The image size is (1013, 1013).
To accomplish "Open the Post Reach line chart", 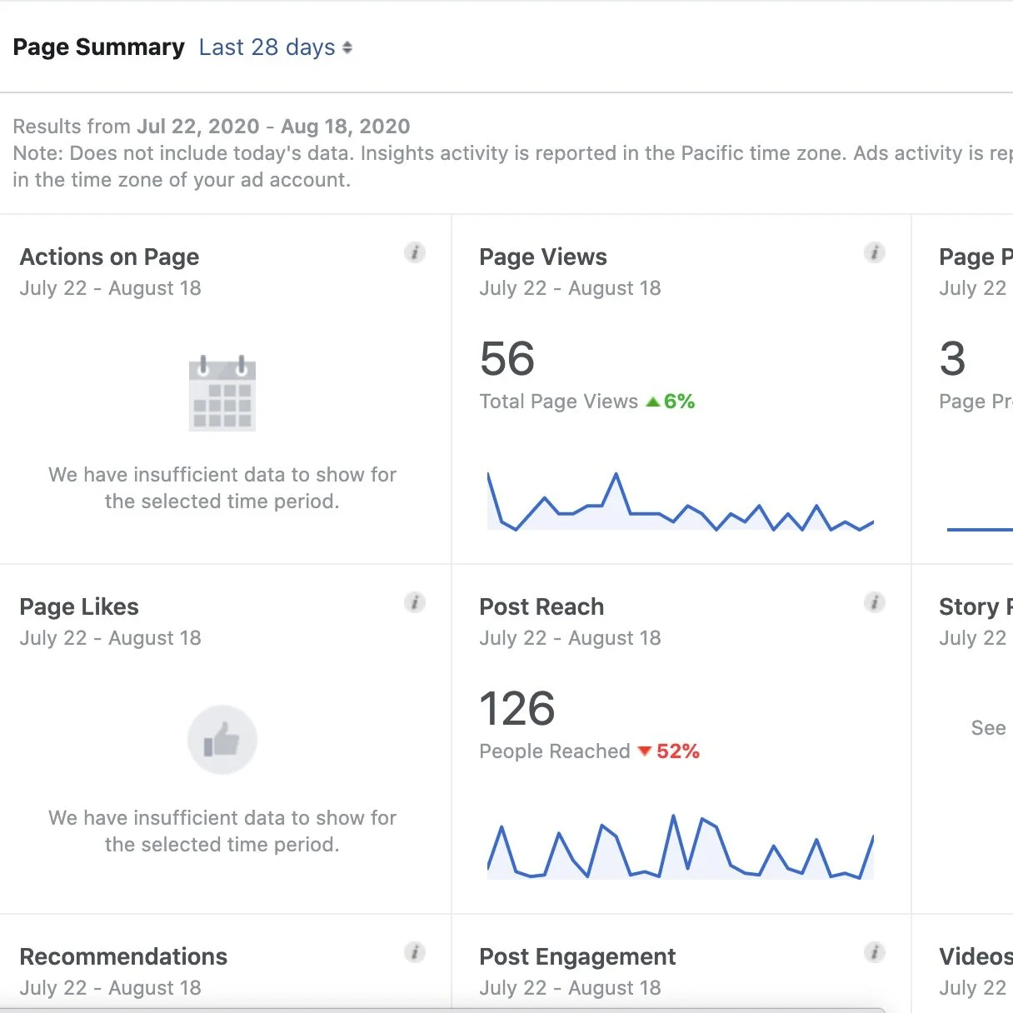I will (x=681, y=847).
